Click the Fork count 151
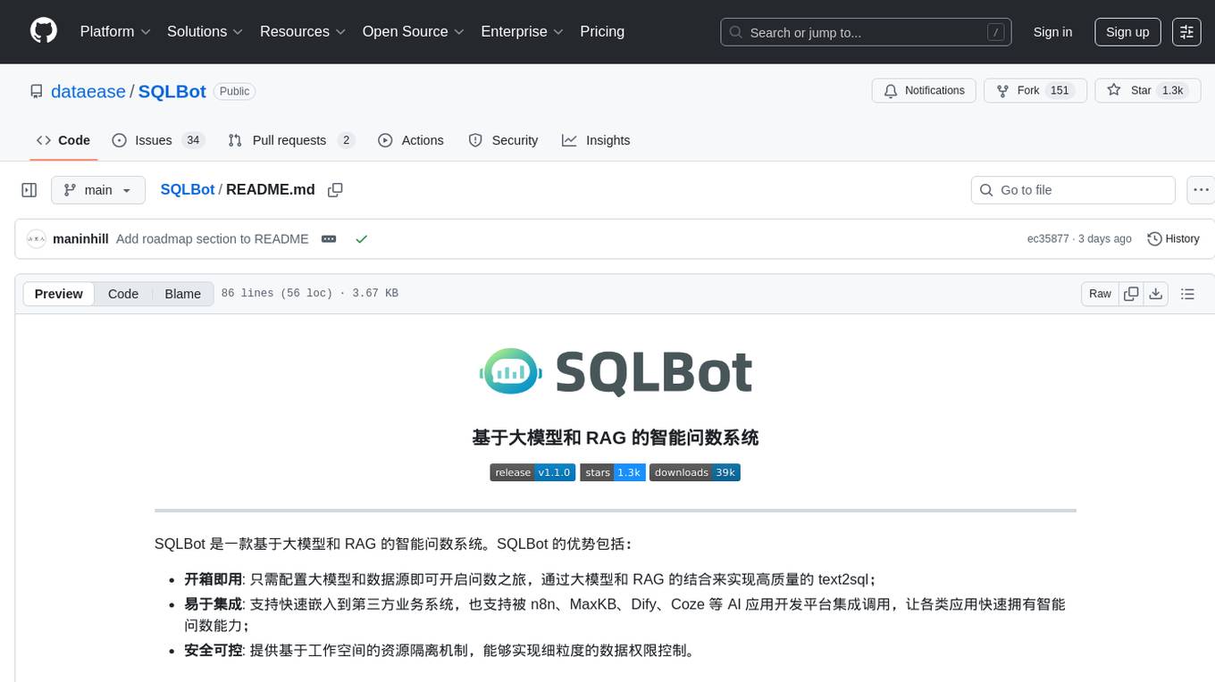1215x682 pixels. (x=1060, y=91)
